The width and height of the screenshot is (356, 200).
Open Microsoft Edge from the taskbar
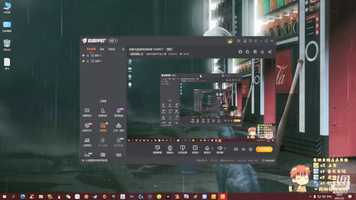(x=22, y=197)
